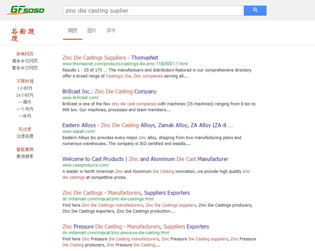The image size is (315, 251).
Task: Switch to the 学术 tab
Action: [111, 30]
